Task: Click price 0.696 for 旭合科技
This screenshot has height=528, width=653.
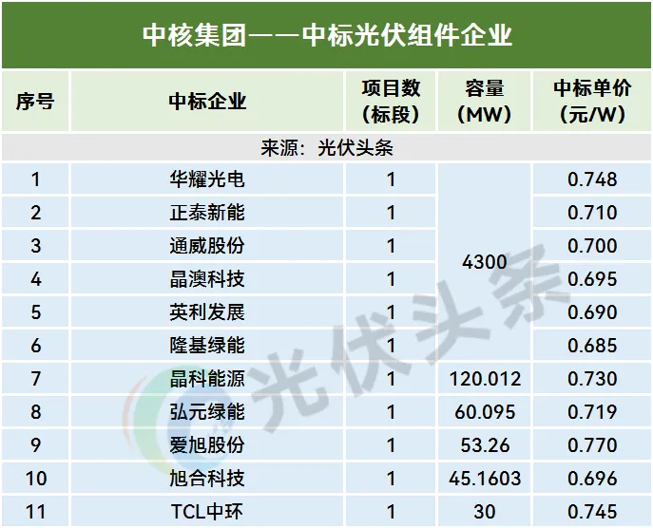Action: point(592,479)
